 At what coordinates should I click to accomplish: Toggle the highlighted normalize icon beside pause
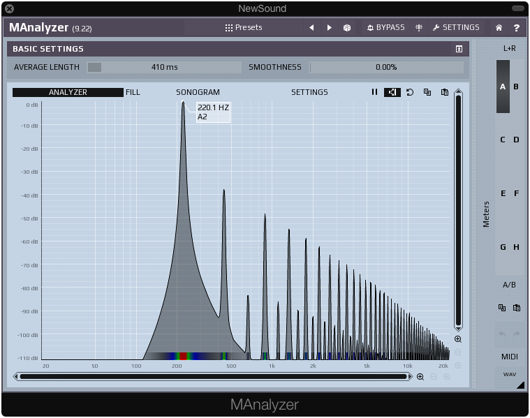(x=392, y=92)
